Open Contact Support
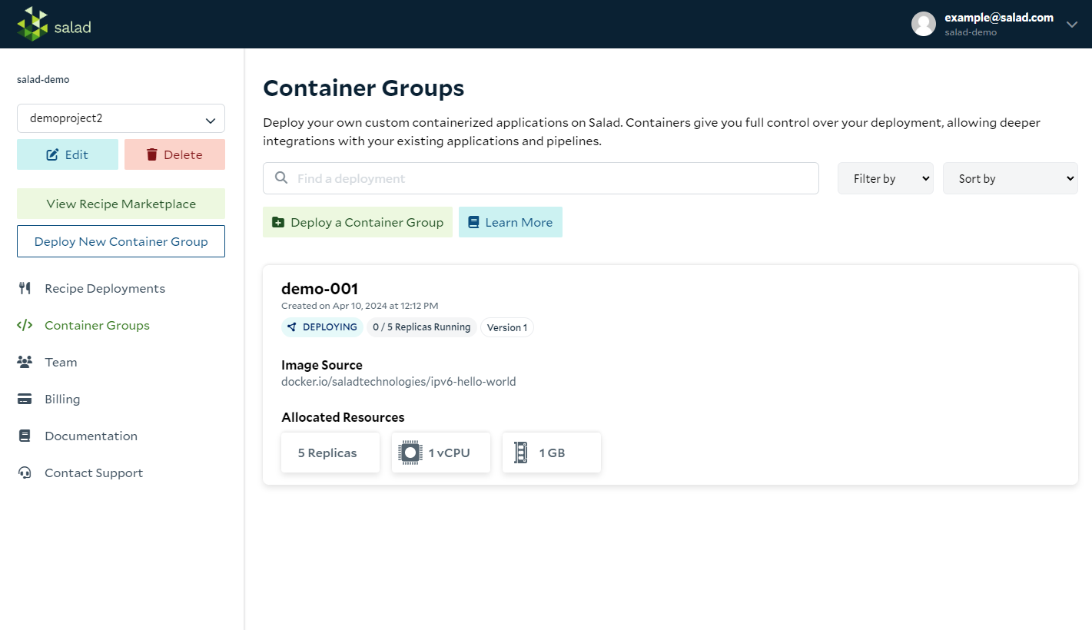Viewport: 1092px width, 630px height. coord(94,472)
